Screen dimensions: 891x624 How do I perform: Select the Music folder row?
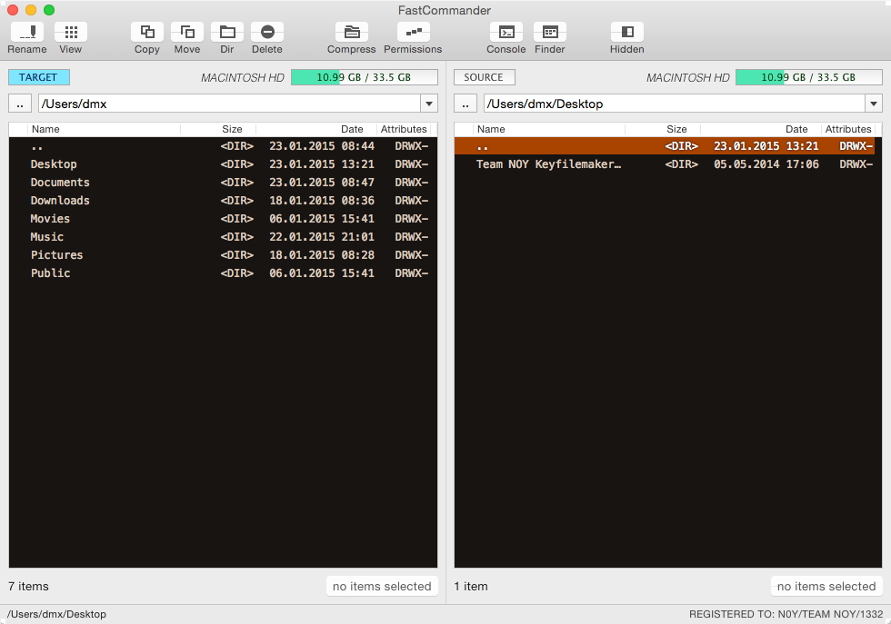(223, 237)
